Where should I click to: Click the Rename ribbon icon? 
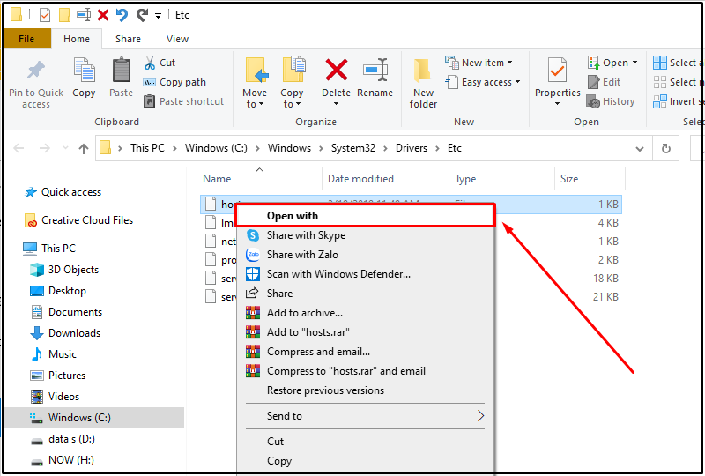tap(375, 71)
